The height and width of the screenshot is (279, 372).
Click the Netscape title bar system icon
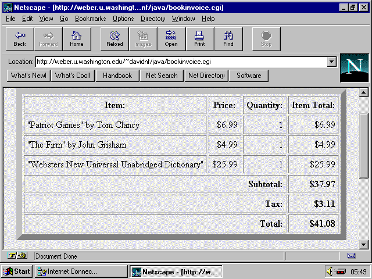pos(8,8)
